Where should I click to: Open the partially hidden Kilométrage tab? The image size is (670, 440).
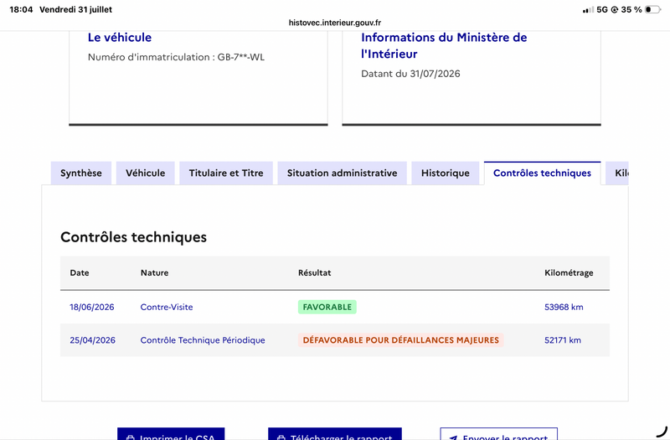[x=617, y=173]
